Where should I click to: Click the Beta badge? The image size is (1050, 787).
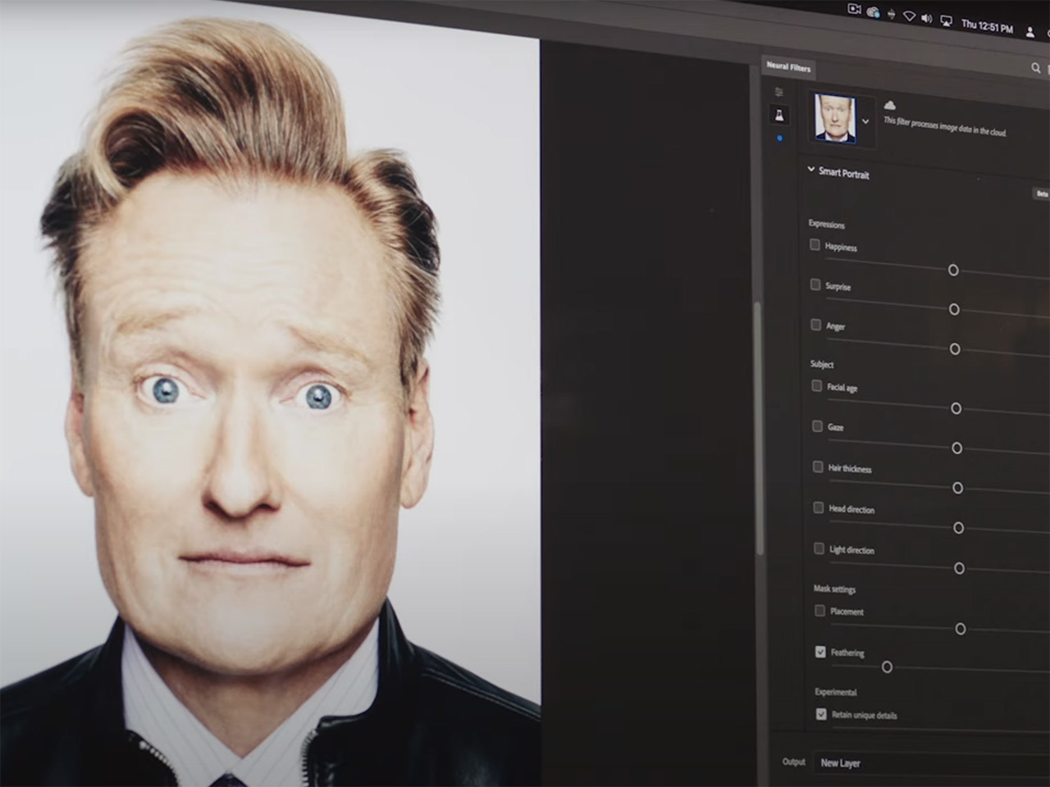(1042, 194)
